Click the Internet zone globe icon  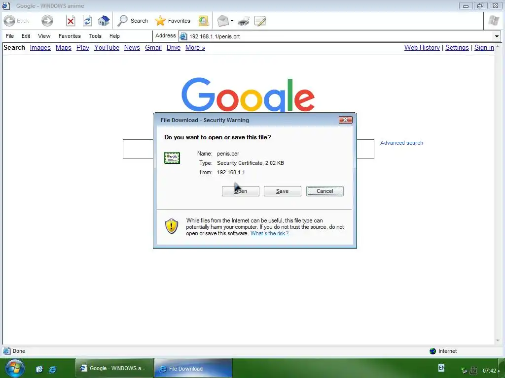coord(433,351)
